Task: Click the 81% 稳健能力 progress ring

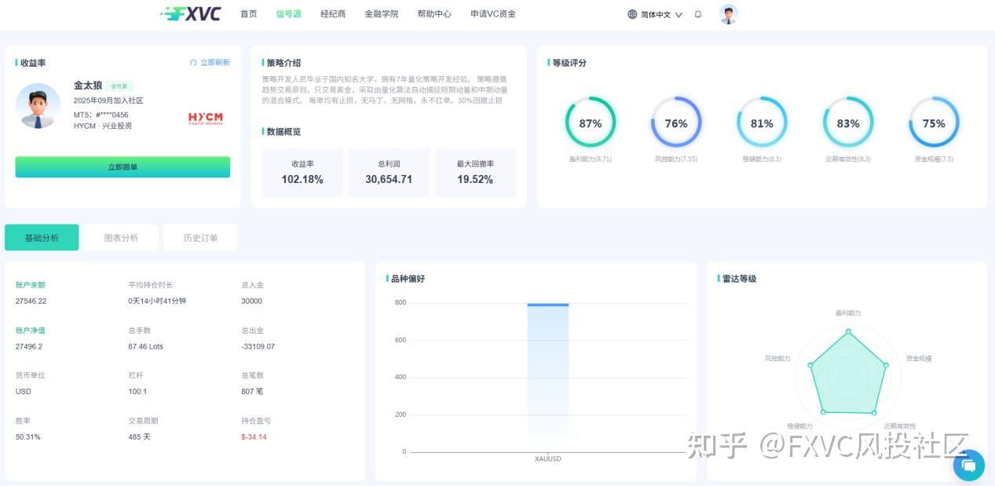Action: point(762,123)
